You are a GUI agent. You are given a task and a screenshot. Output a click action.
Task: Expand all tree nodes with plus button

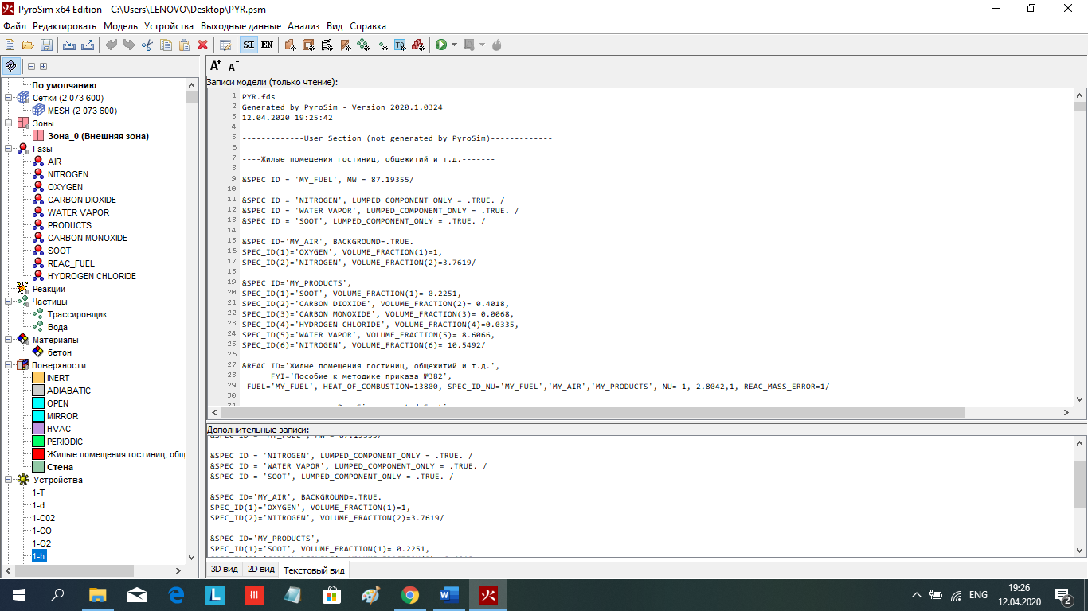(43, 67)
